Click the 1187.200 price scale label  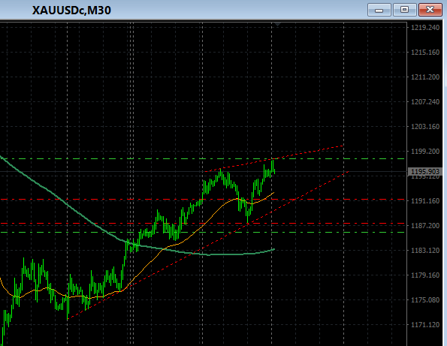click(x=425, y=226)
